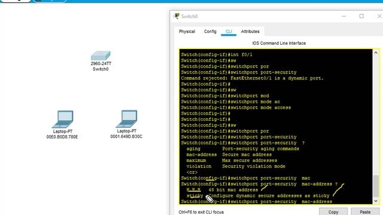Click the 'Ctrl+F6 to exit CLI focus' hint
The width and height of the screenshot is (383, 215).
[x=201, y=212]
